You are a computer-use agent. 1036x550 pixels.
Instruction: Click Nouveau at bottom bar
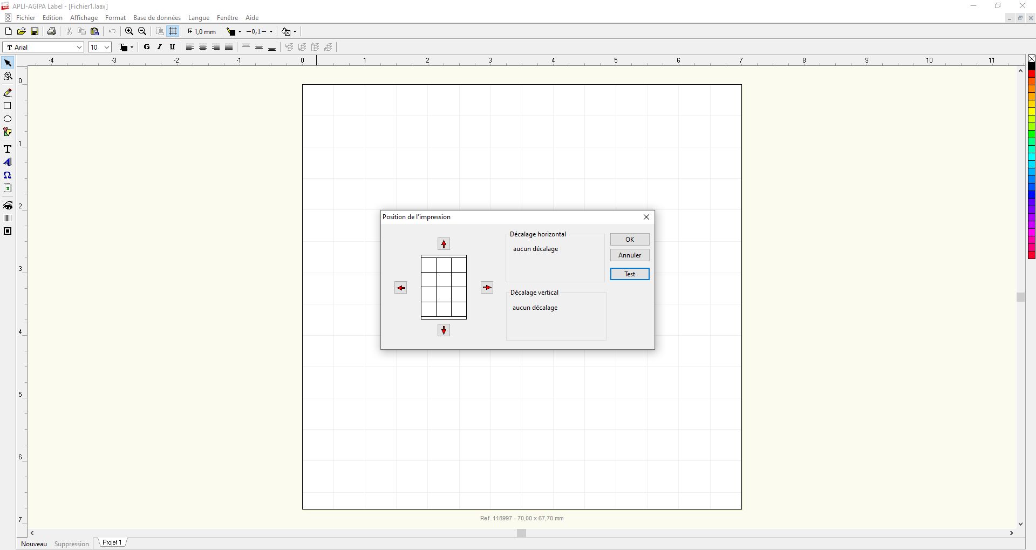[x=34, y=544]
